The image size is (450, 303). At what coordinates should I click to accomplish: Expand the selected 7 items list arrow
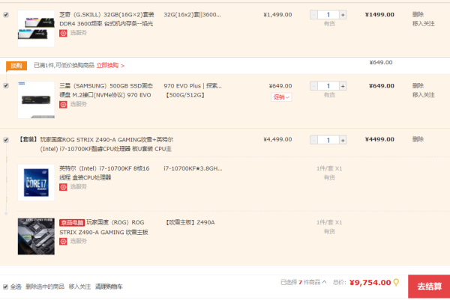coord(324,282)
